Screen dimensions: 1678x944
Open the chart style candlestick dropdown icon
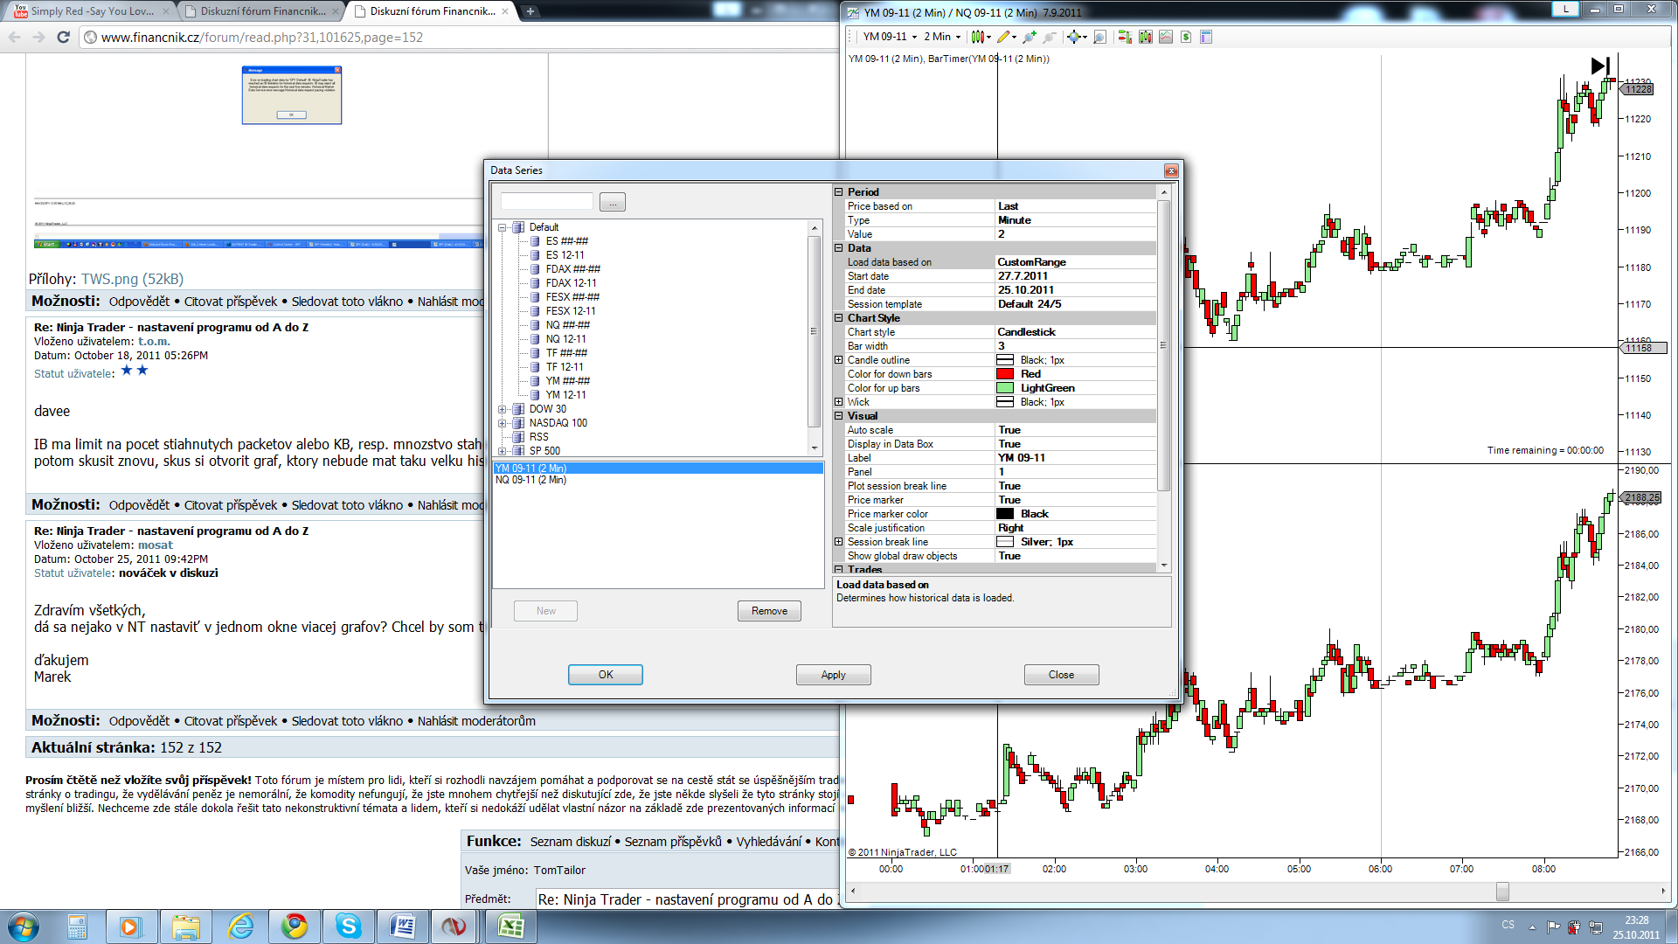(x=979, y=37)
